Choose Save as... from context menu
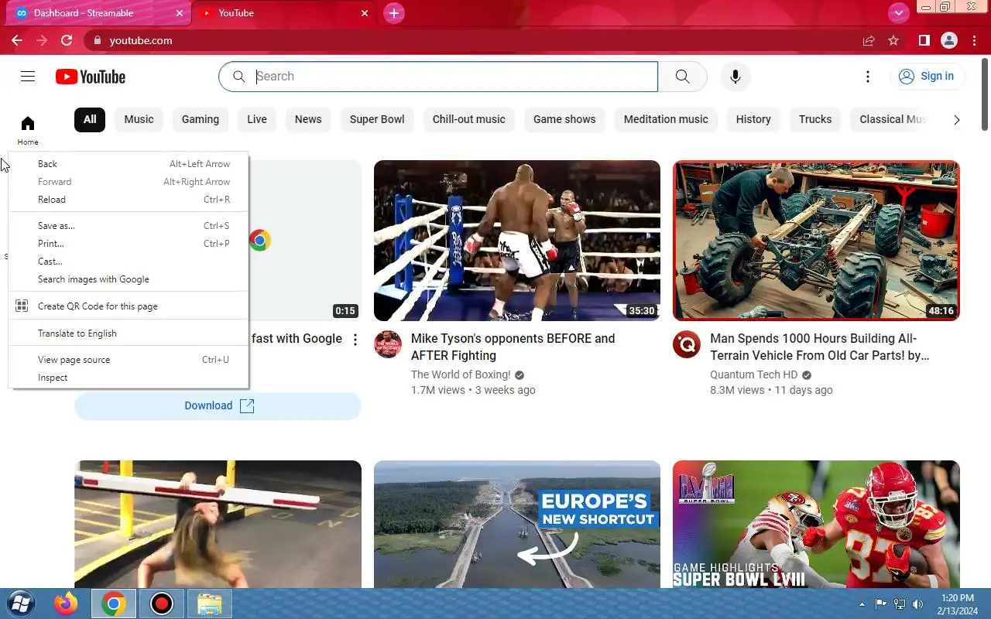 [129, 226]
